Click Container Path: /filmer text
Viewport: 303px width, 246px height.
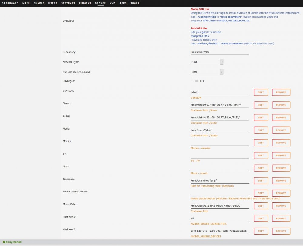(x=204, y=110)
